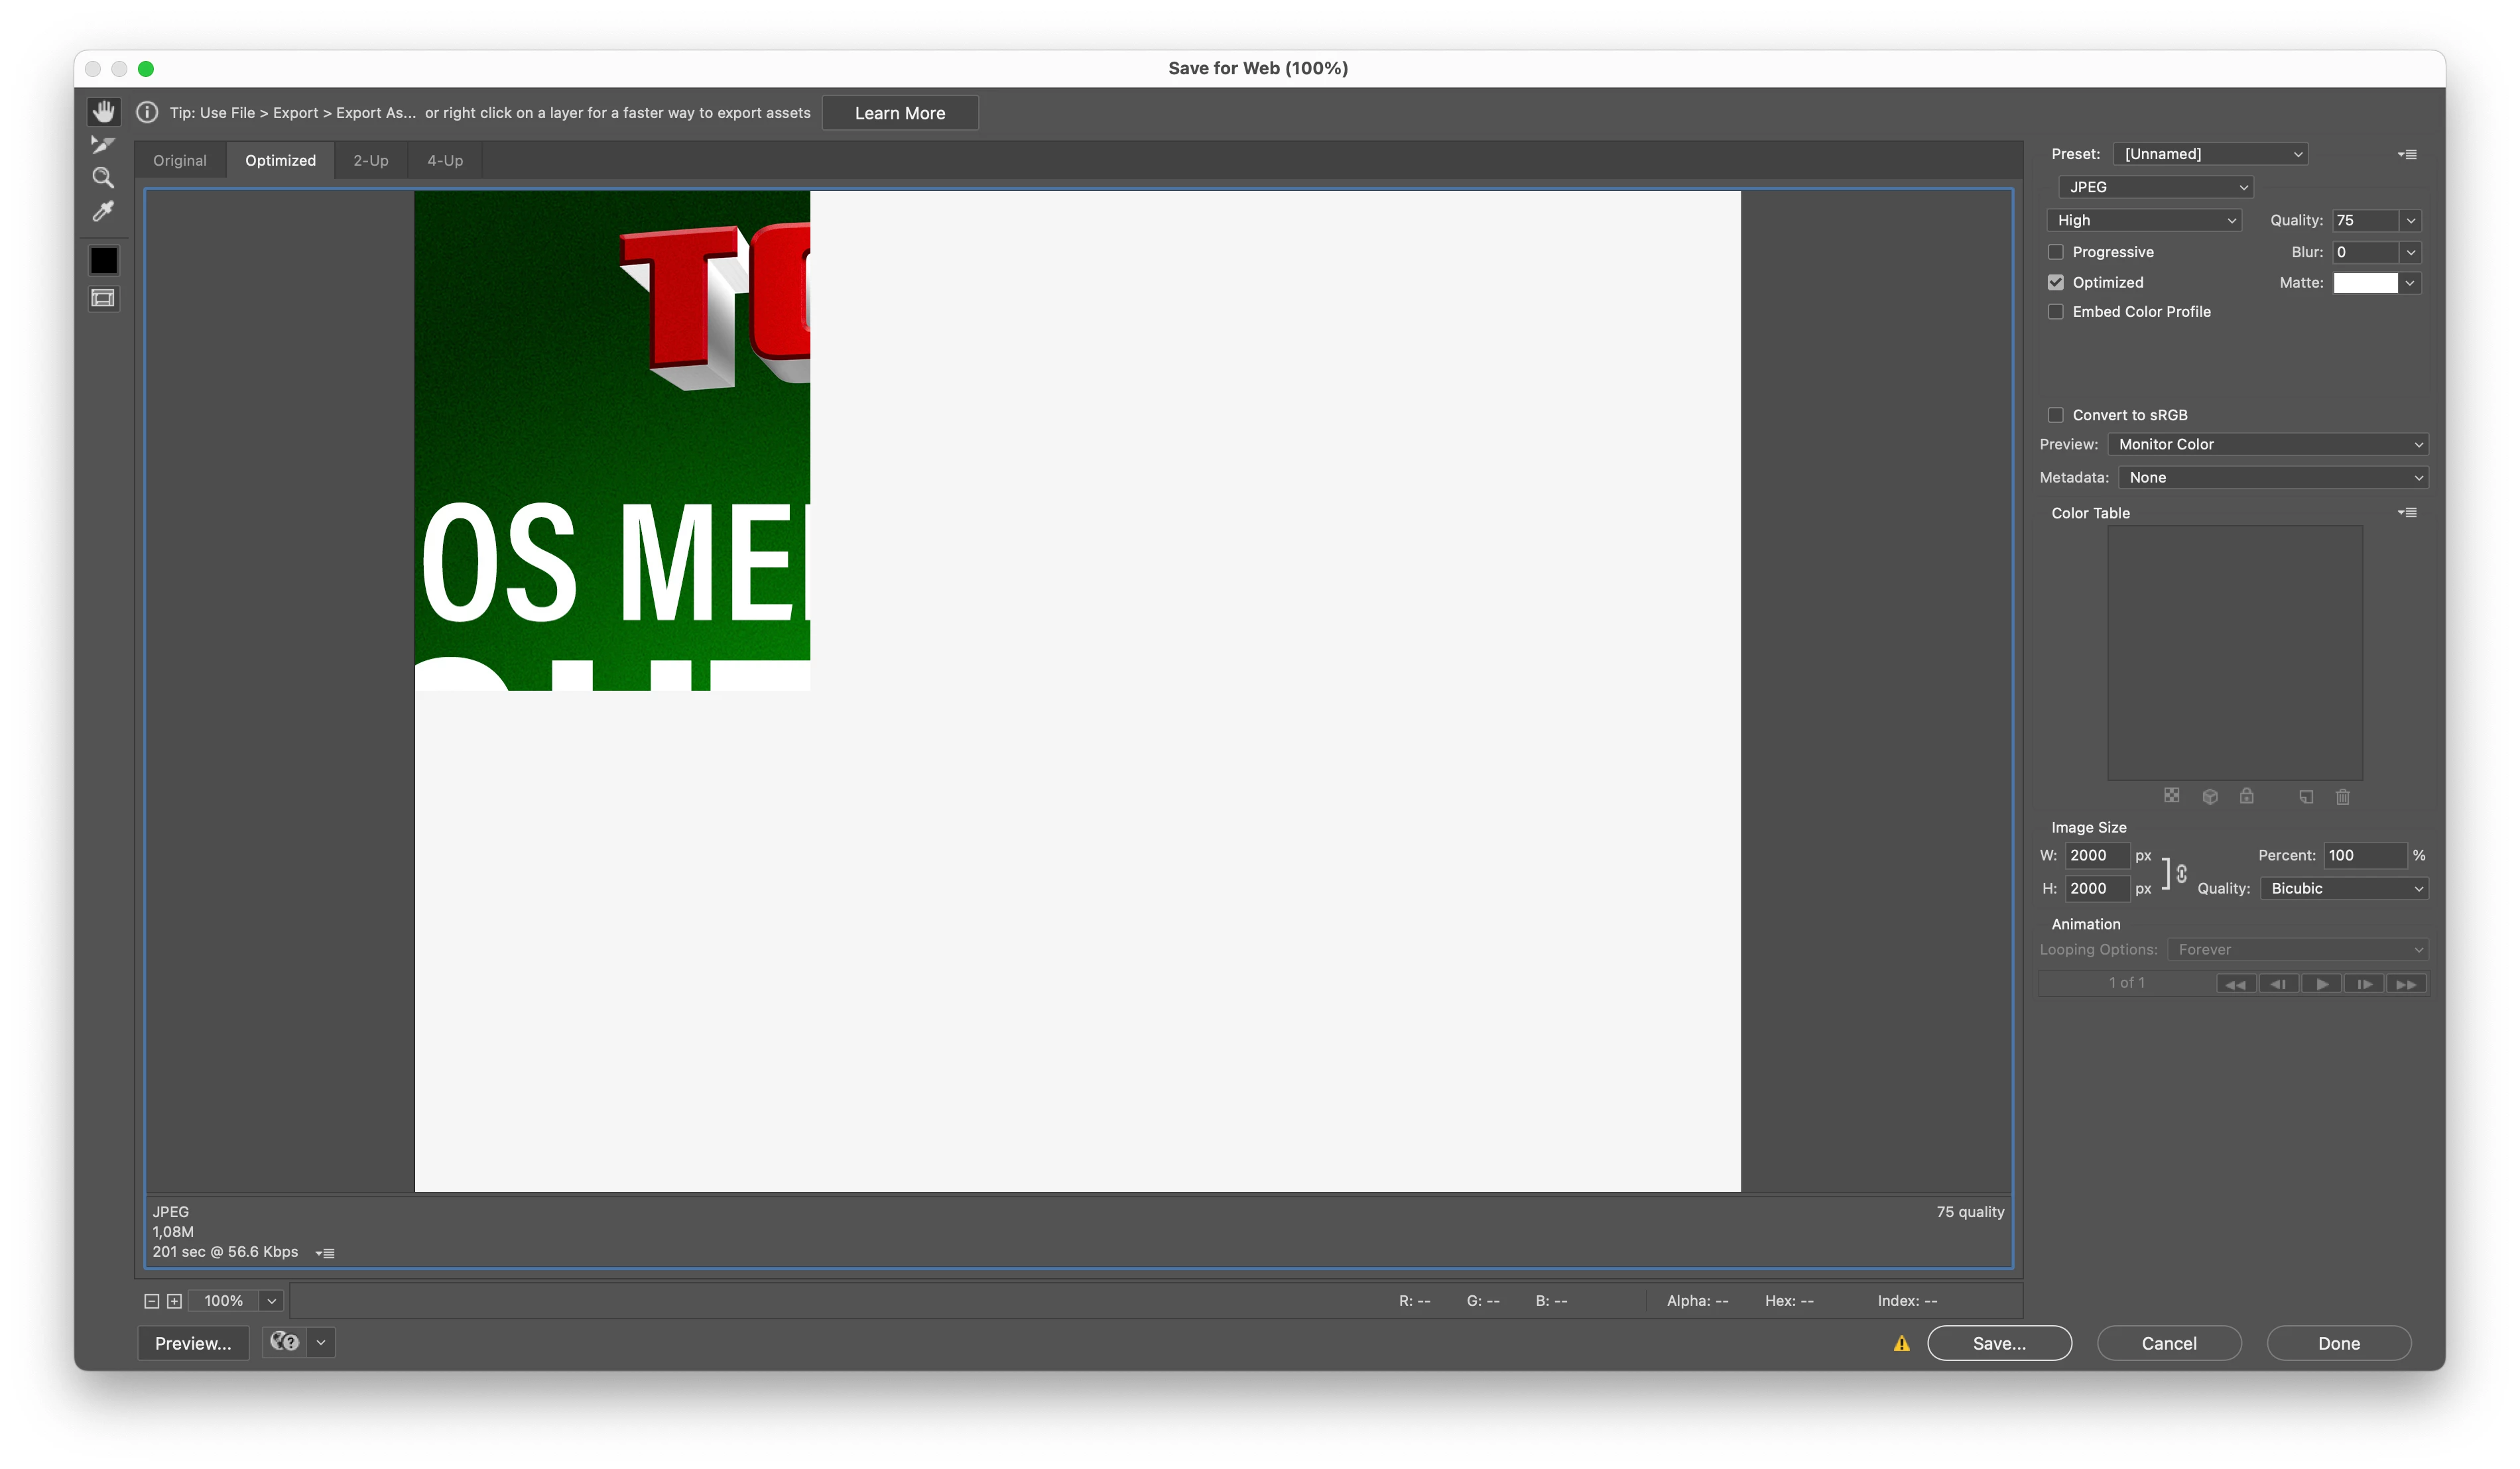Uncheck the Optimized checkbox
The width and height of the screenshot is (2520, 1469).
pos(2055,282)
